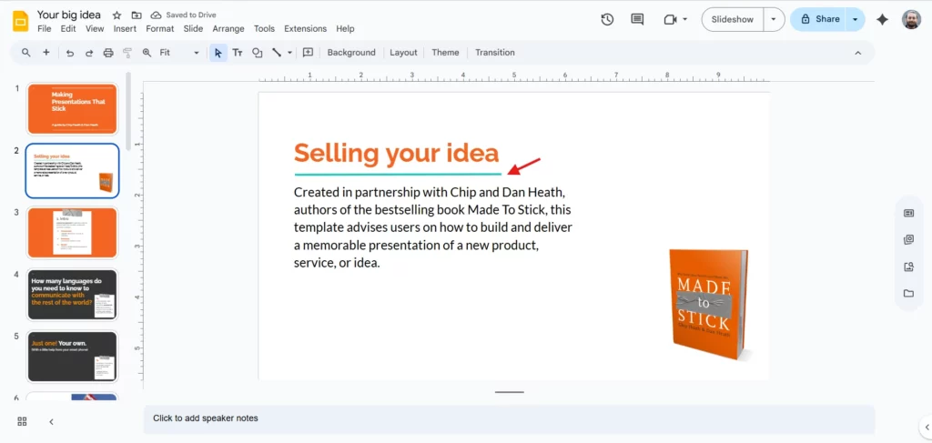This screenshot has height=443, width=932.
Task: Select slide 1 thumbnail Making Presentations That Stick
Action: click(72, 108)
